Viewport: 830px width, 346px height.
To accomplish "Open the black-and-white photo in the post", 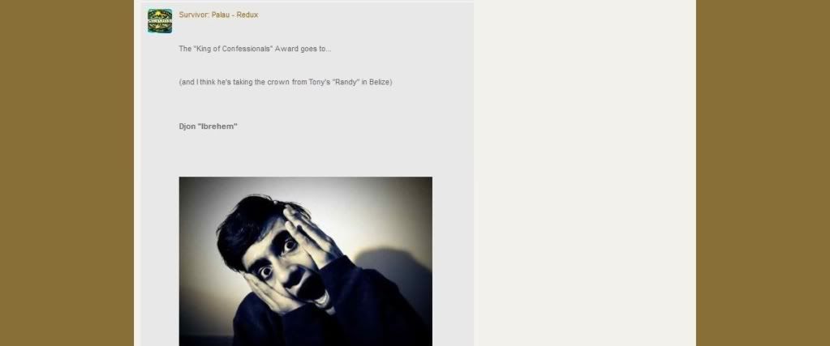I will coord(305,262).
